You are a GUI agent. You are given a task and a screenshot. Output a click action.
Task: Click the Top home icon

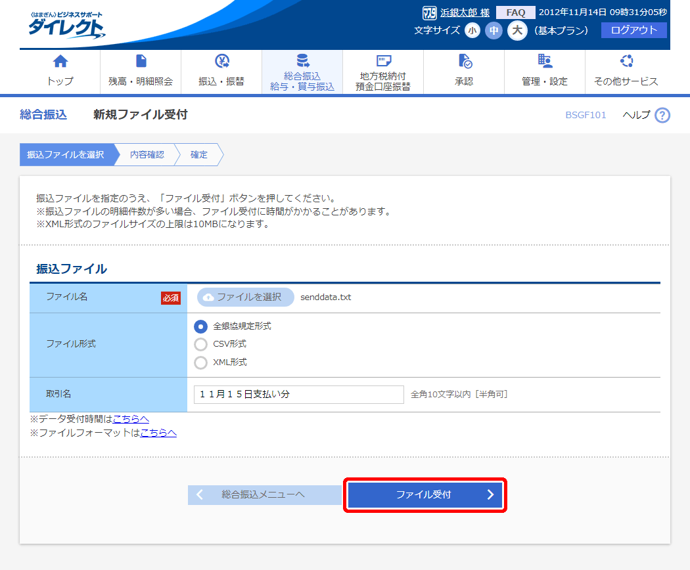(x=60, y=62)
